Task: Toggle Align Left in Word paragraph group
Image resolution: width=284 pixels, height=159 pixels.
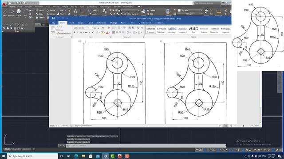Action: coord(114,32)
